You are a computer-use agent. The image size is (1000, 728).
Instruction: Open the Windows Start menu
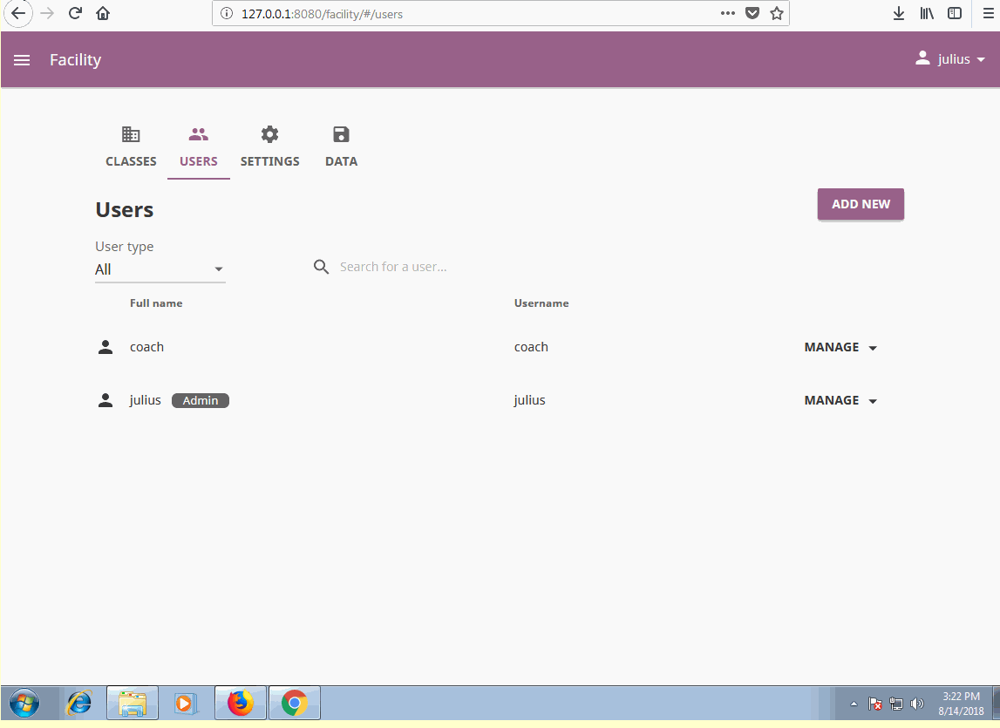tap(24, 703)
